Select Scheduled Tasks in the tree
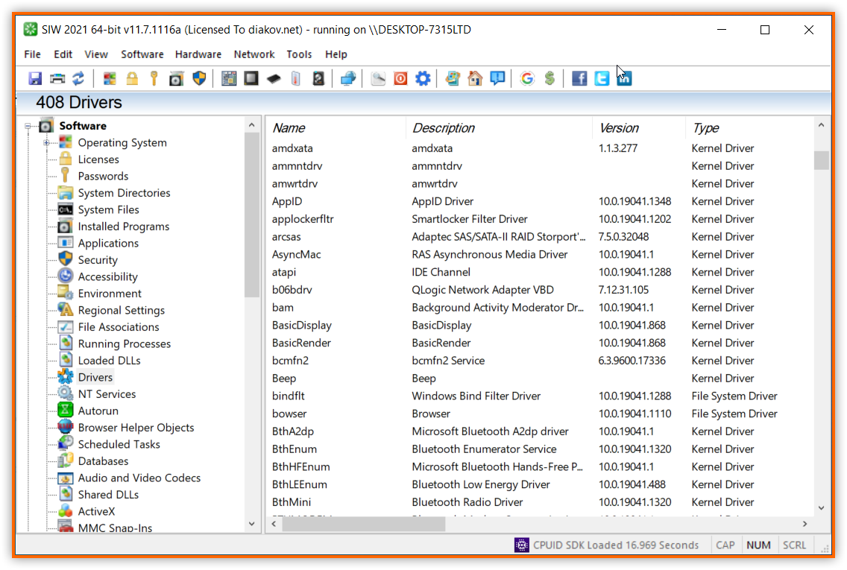Image resolution: width=847 pixels, height=570 pixels. (x=119, y=444)
